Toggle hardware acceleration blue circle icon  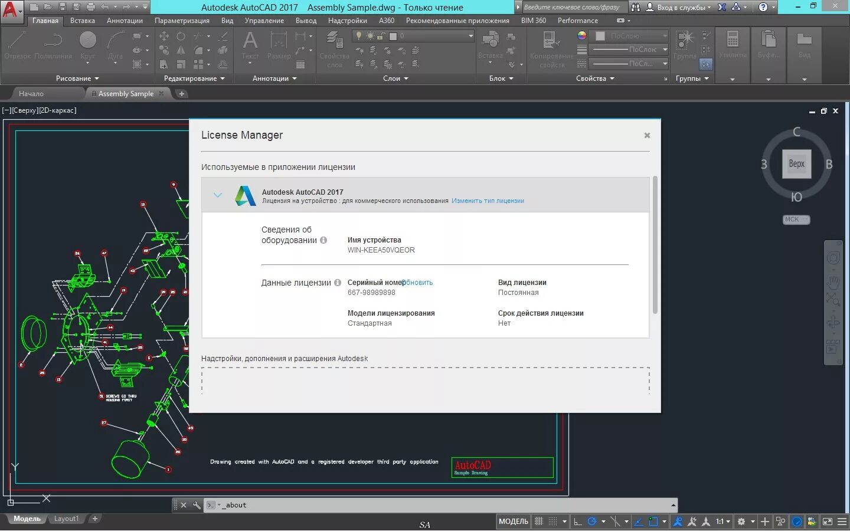(x=797, y=522)
